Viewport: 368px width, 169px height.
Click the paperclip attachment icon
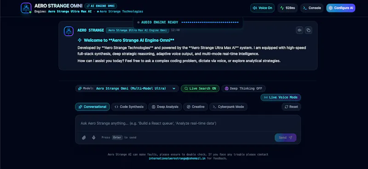point(84,138)
